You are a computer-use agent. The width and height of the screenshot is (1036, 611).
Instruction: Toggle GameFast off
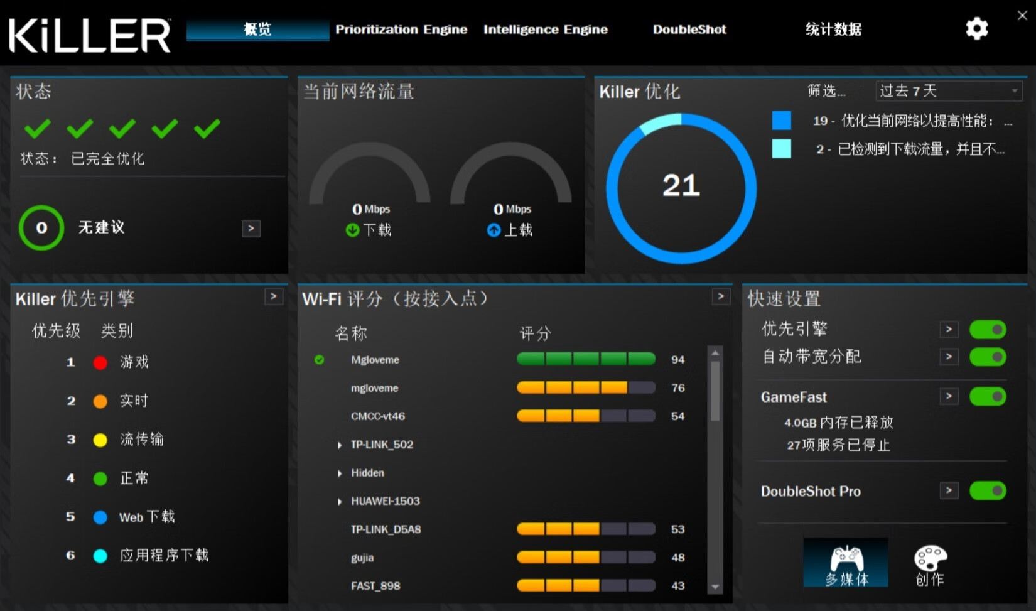[x=988, y=396]
